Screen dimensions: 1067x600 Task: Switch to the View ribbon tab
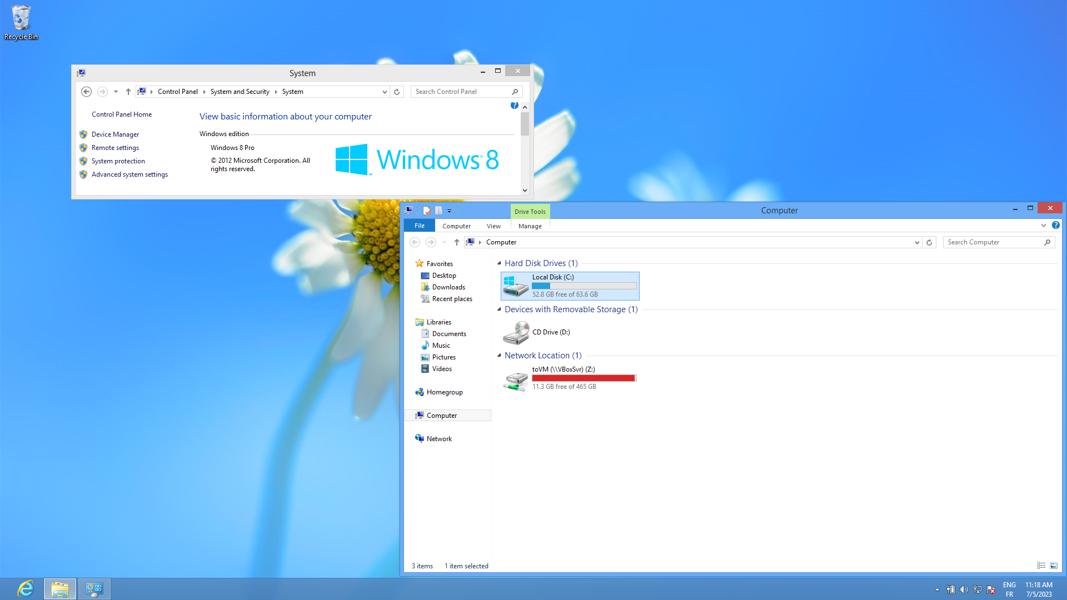click(493, 226)
